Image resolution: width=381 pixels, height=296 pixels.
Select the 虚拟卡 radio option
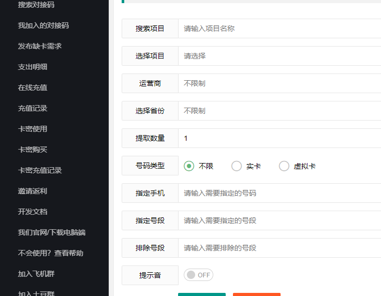coord(284,166)
